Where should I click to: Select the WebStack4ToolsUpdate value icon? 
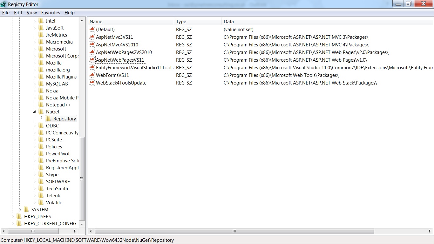coord(92,83)
